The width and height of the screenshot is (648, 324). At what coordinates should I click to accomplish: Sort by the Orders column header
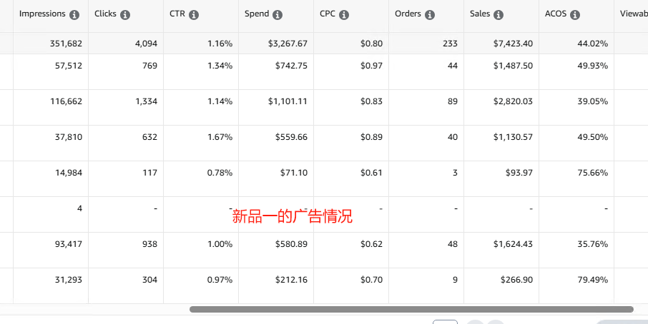(408, 14)
